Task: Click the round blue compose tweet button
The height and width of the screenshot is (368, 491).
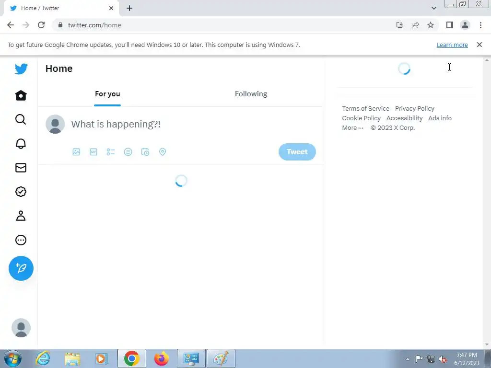Action: pos(21,268)
